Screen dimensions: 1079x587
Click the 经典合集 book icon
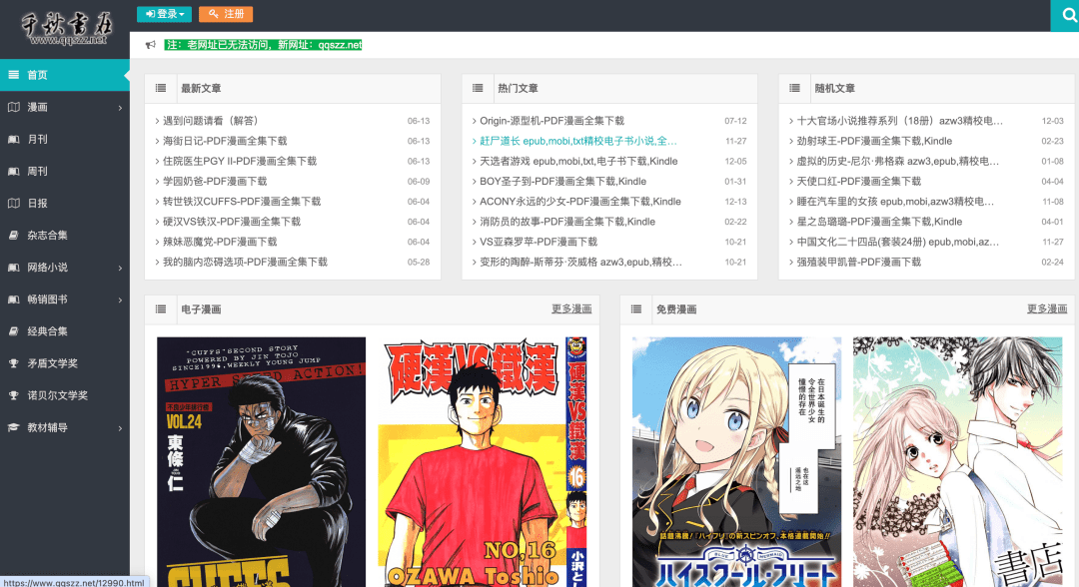click(14, 331)
